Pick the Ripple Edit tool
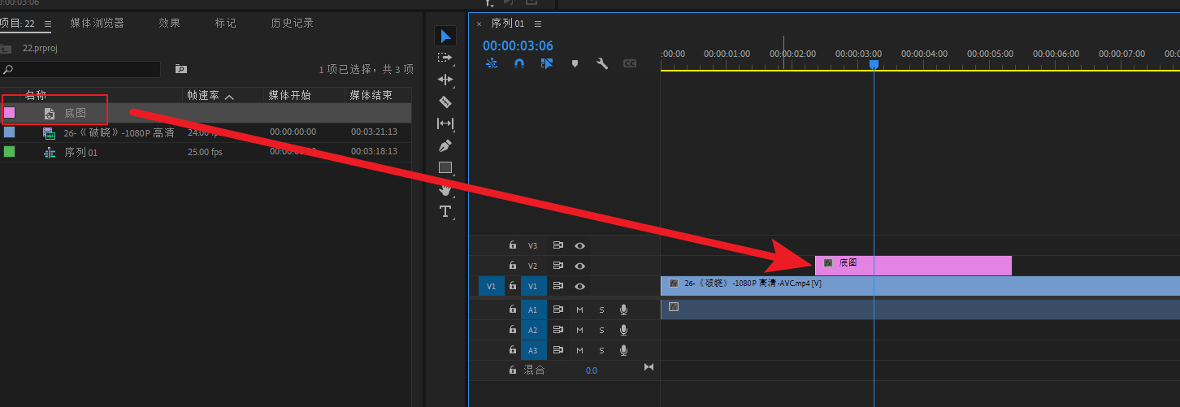This screenshot has width=1180, height=407. [445, 80]
